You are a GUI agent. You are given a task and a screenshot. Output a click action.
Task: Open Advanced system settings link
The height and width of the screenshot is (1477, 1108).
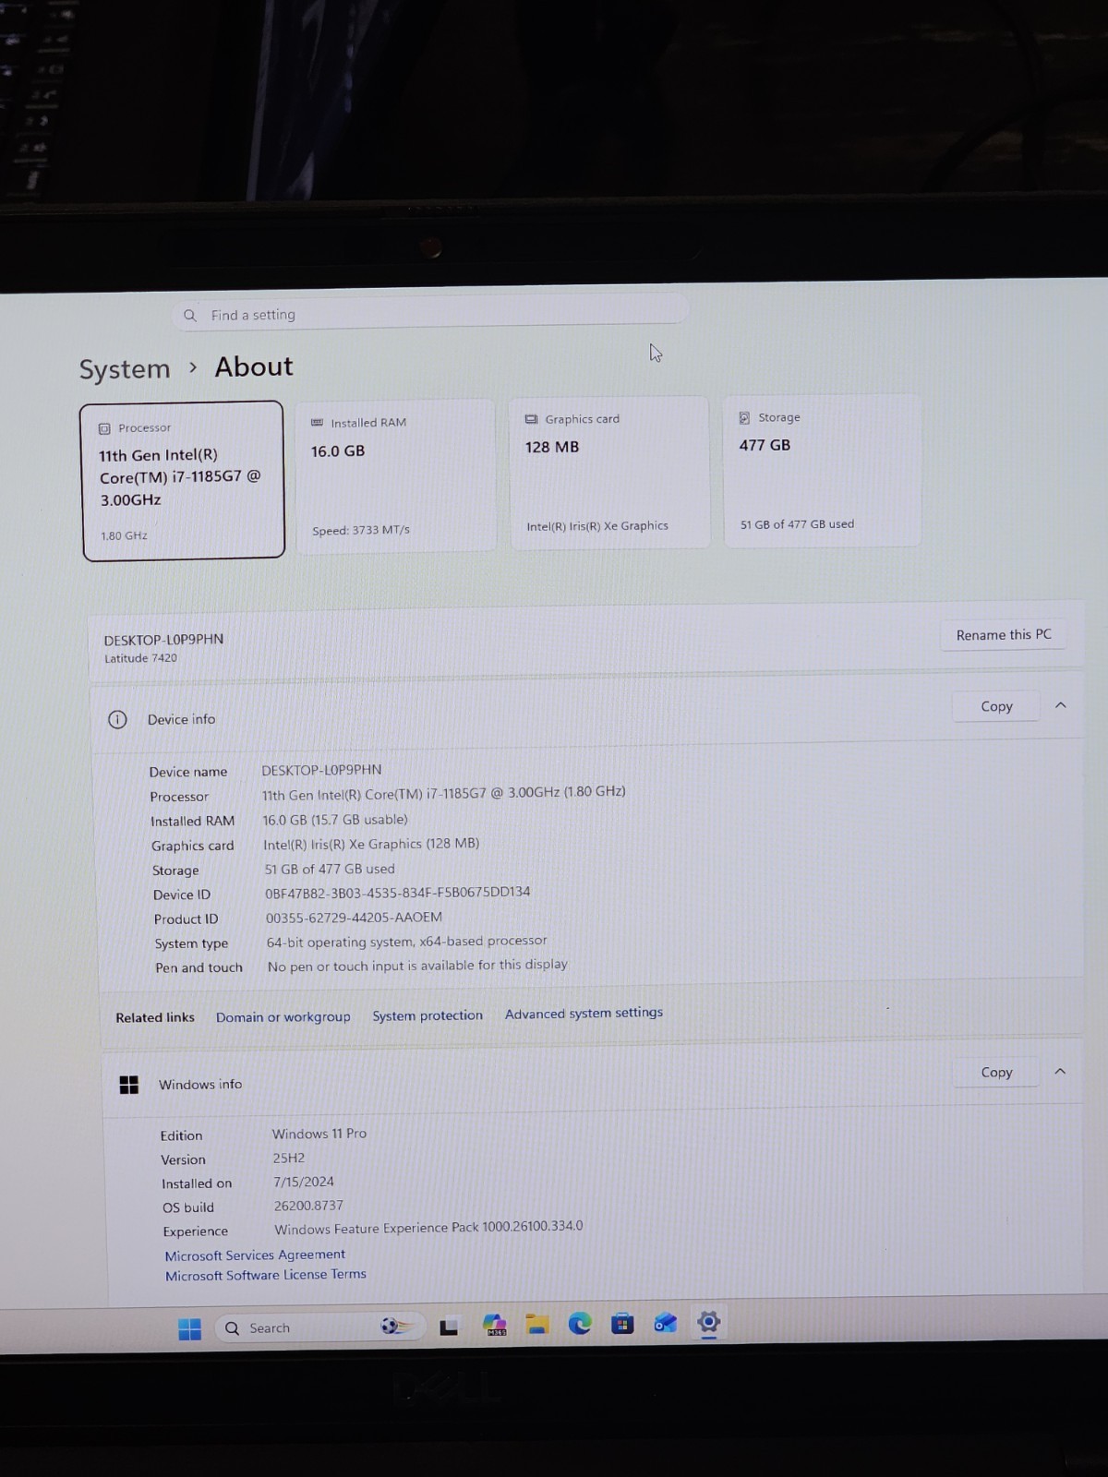[x=584, y=1013]
